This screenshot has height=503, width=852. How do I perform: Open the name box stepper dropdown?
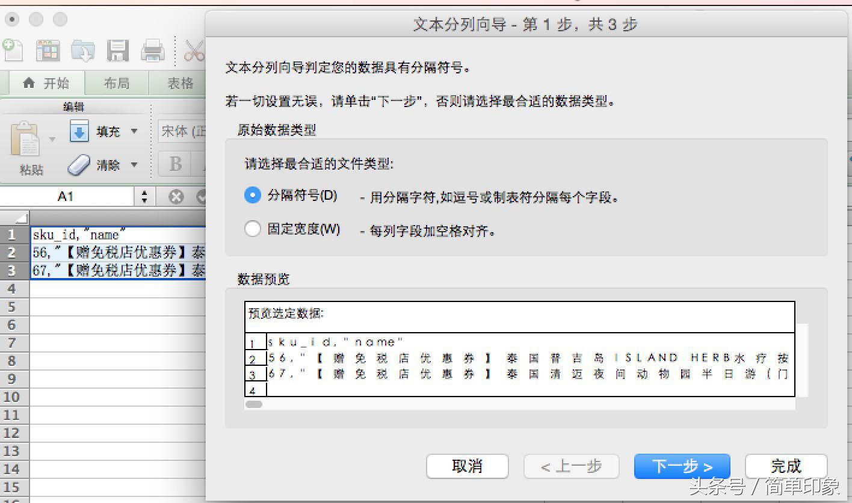[x=144, y=196]
